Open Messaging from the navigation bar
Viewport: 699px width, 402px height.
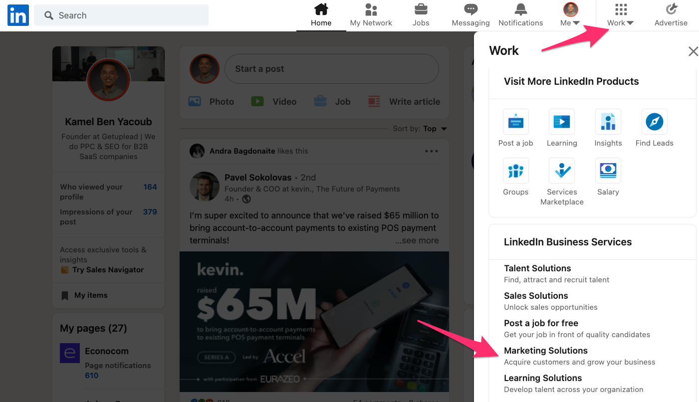coord(470,15)
